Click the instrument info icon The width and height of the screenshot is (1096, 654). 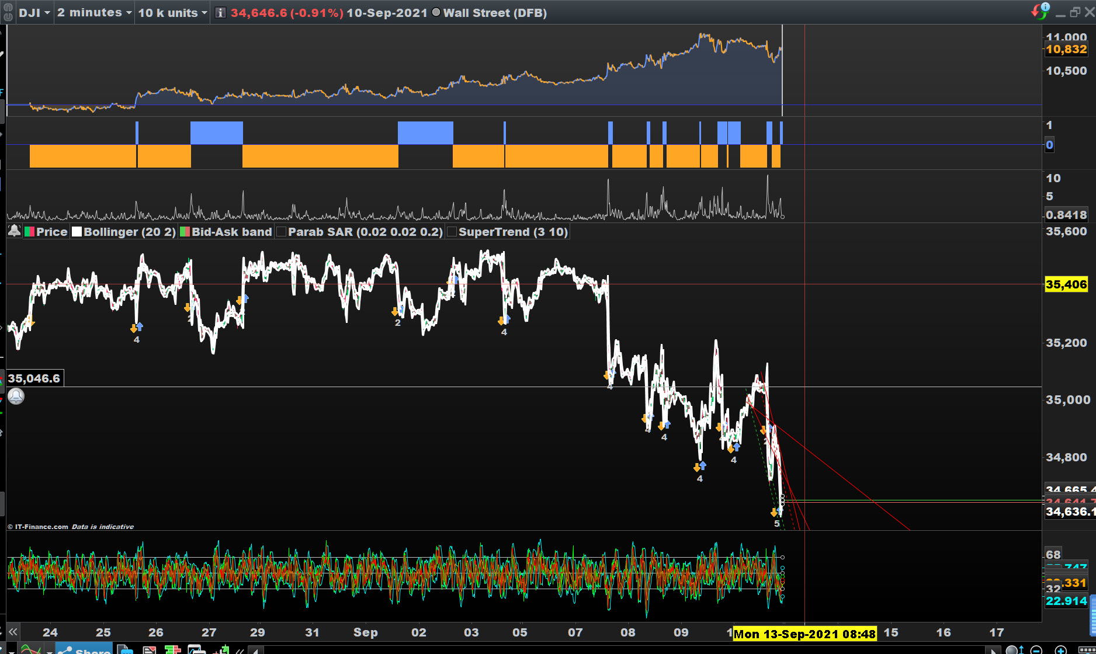220,13
